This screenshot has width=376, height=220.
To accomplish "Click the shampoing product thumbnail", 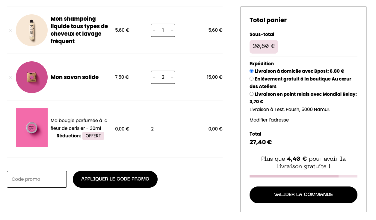I will point(32,30).
